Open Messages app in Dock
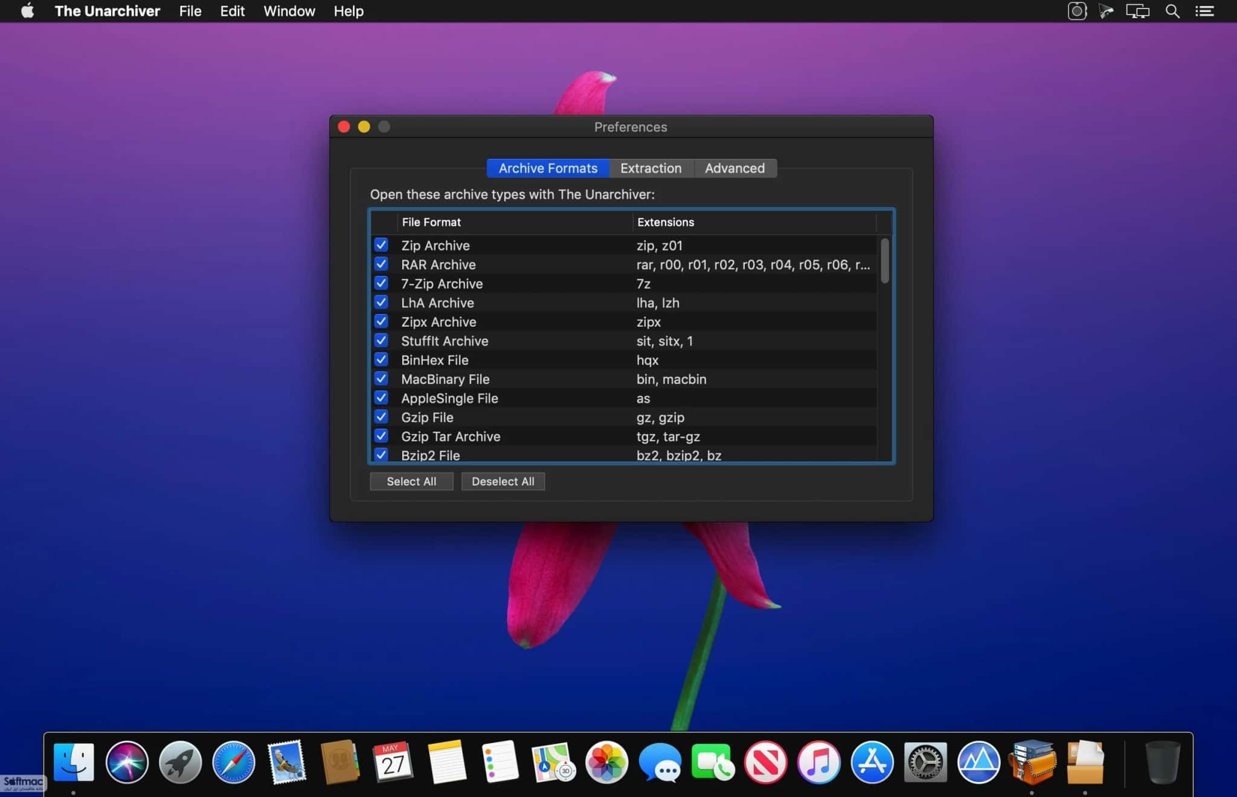1237x797 pixels. tap(660, 763)
